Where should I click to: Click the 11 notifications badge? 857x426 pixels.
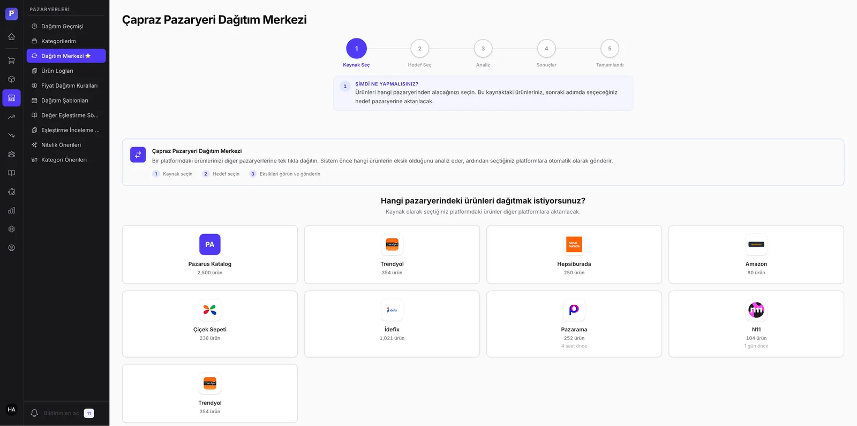click(x=89, y=413)
